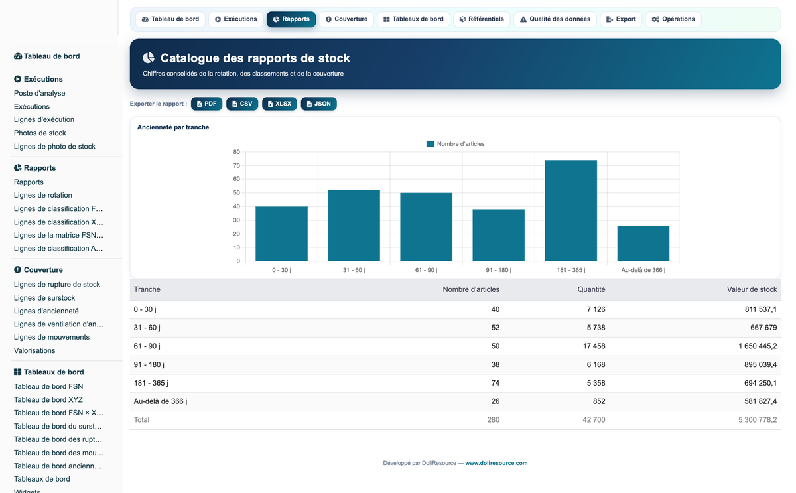796x493 pixels.
Task: Click the Valeur de stock column header
Action: (752, 289)
